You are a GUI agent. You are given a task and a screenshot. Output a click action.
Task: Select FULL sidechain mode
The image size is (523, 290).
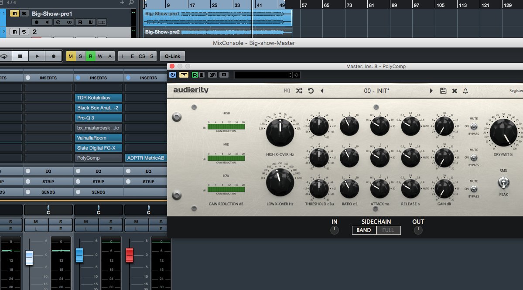tap(388, 230)
